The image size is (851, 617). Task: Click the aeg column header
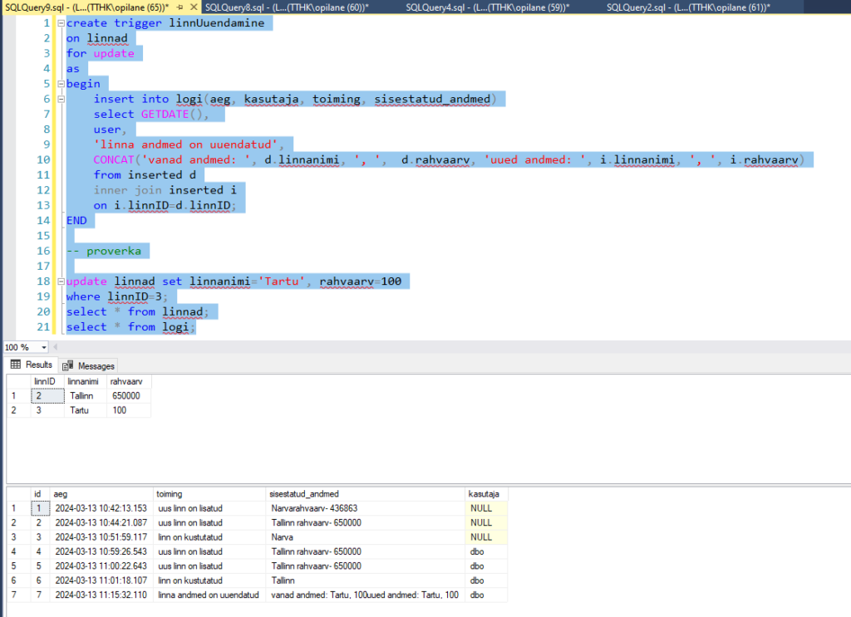click(x=101, y=494)
